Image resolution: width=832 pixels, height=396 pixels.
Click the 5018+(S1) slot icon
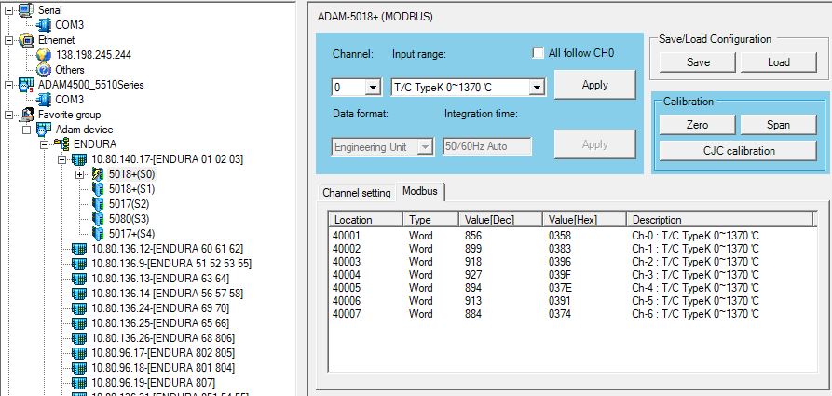click(x=98, y=188)
